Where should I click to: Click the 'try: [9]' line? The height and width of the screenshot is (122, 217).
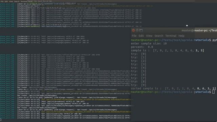(x=139, y=85)
